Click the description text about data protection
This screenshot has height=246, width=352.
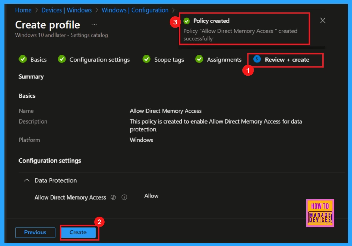click(216, 125)
